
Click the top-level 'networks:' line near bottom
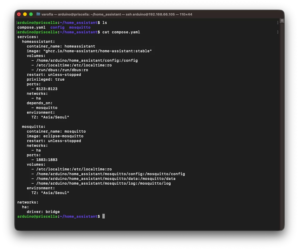click(28, 202)
